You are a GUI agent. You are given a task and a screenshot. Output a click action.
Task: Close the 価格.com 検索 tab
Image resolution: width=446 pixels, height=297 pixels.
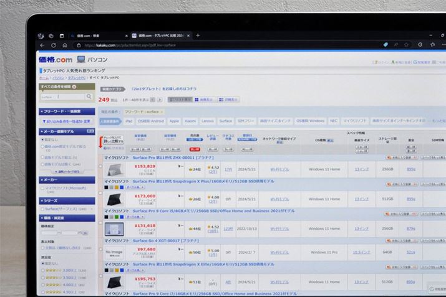click(x=127, y=35)
